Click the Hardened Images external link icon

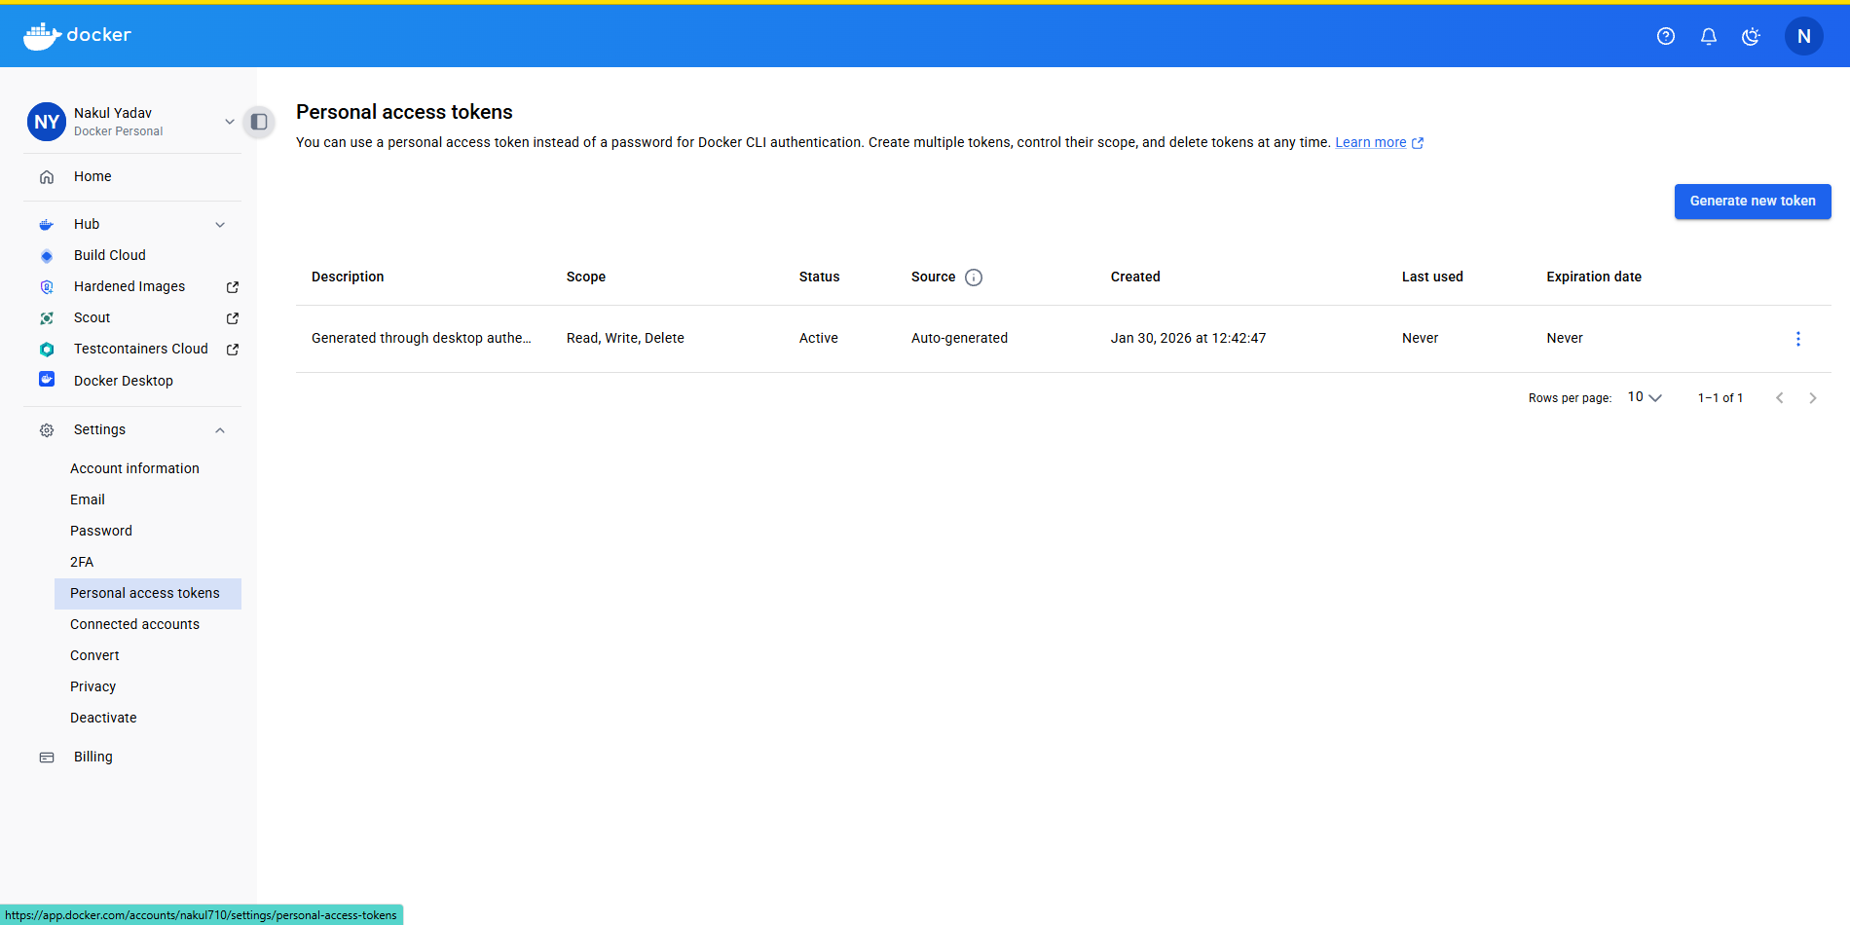(x=231, y=286)
